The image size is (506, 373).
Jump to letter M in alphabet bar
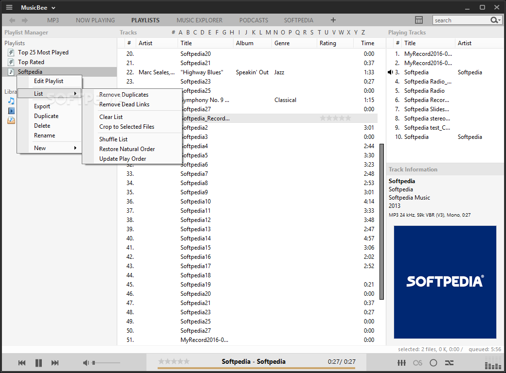(268, 32)
